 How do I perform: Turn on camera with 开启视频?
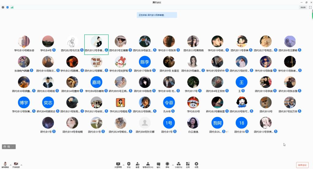(x=16, y=164)
